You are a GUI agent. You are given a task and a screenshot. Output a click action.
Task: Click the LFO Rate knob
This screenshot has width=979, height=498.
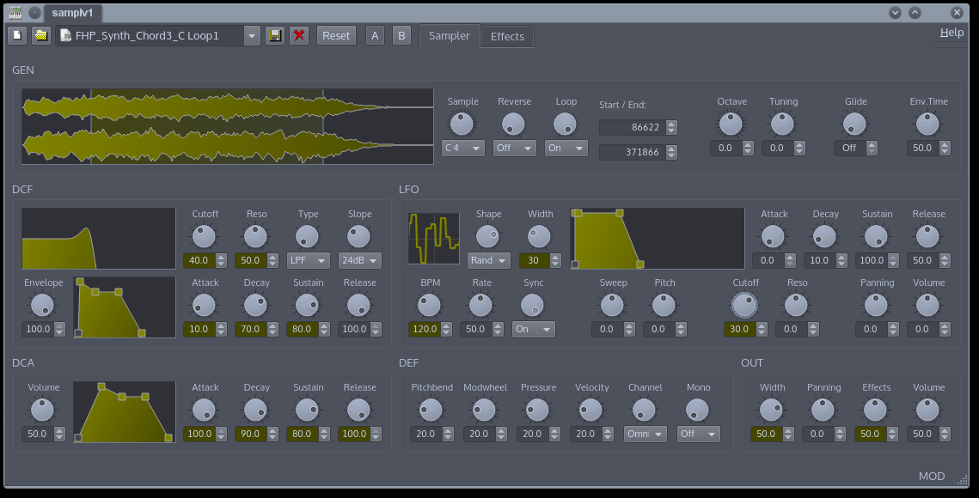point(481,305)
